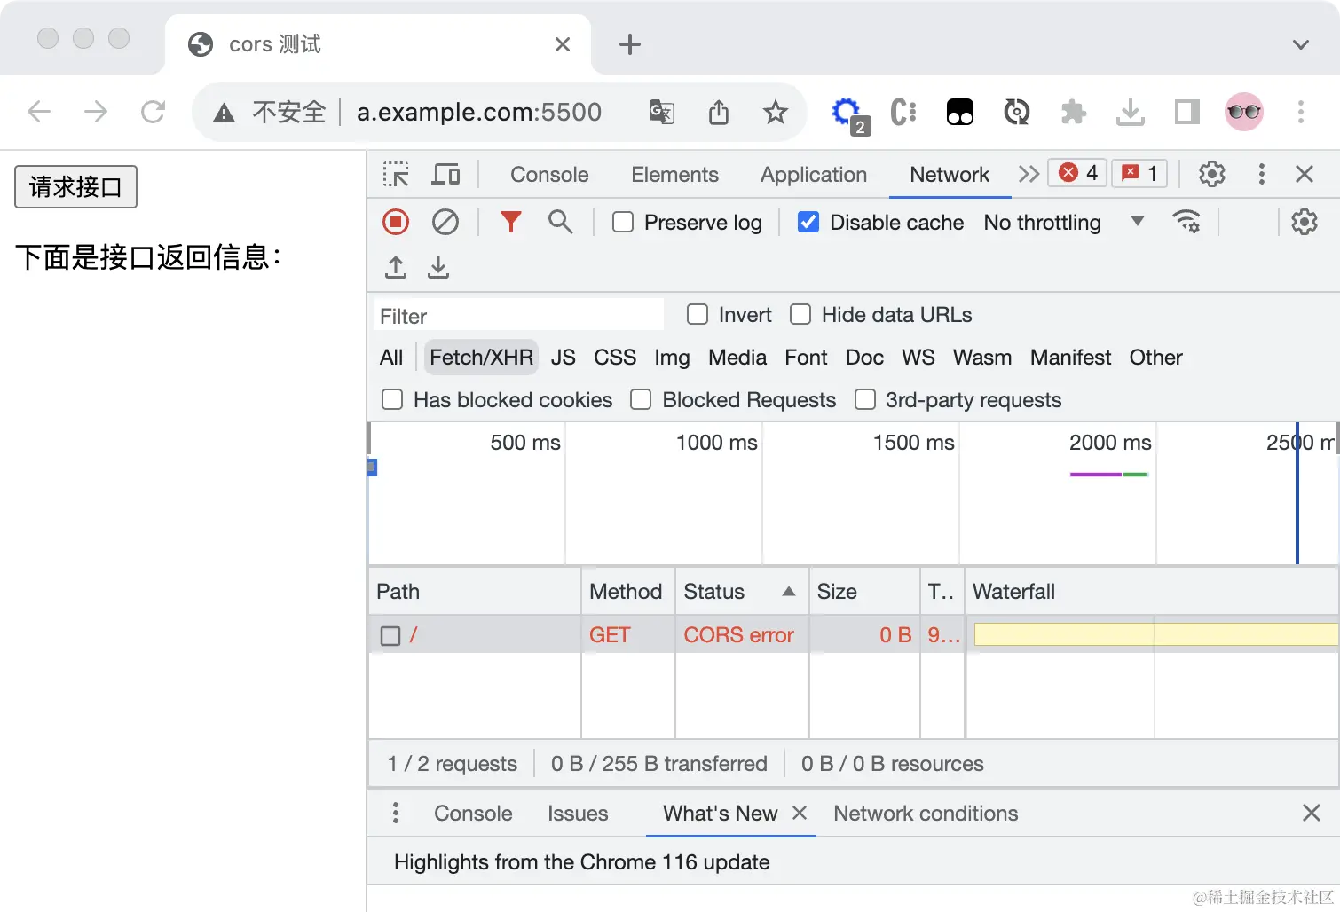The width and height of the screenshot is (1340, 912).
Task: Open the tab search dropdown arrow
Action: [x=1301, y=44]
